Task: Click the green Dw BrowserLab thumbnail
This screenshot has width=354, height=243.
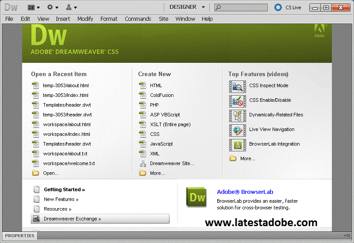Action: tap(196, 197)
